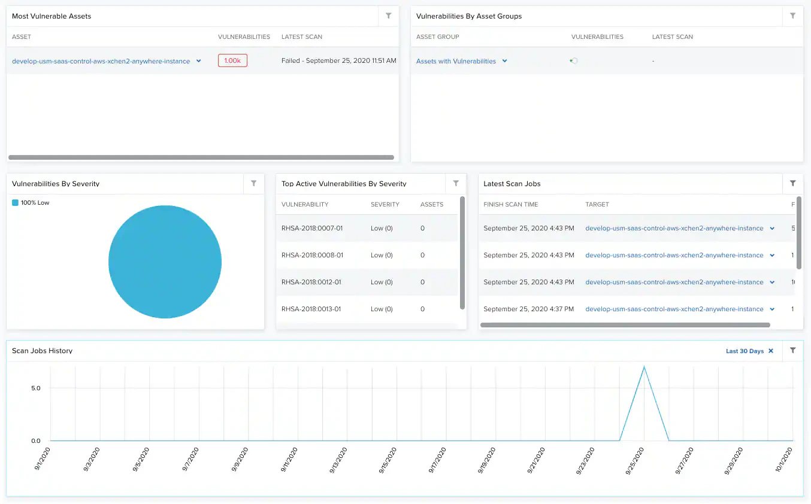Open target dropdown in second 4:43 PM scan row
The height and width of the screenshot is (504, 811).
772,256
